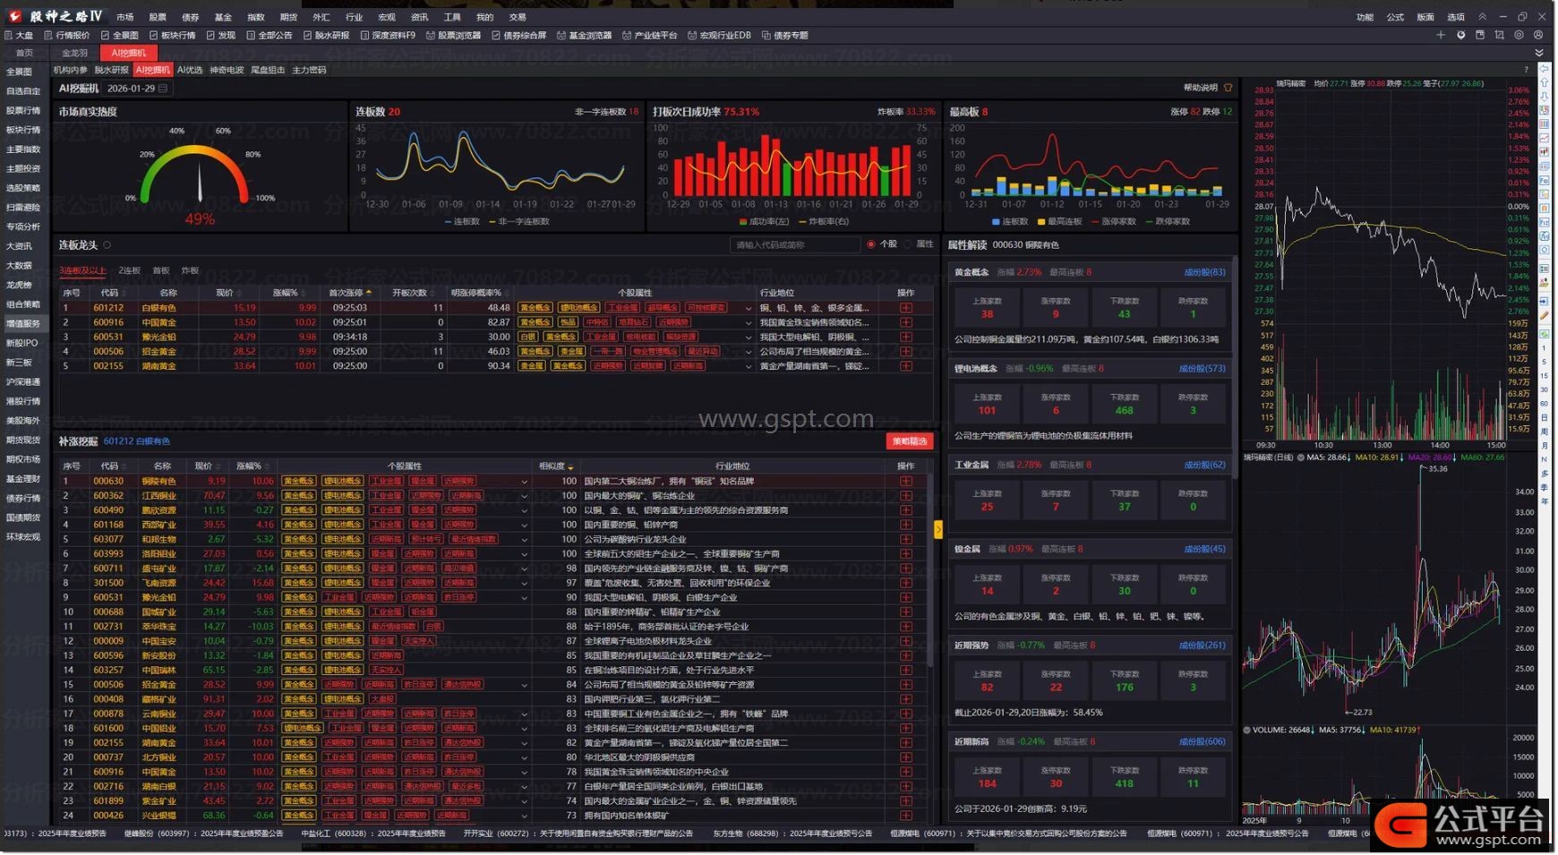The height and width of the screenshot is (855, 1558).
Task: Open the calendar icon next to 2026-01-29
Action: 163,89
